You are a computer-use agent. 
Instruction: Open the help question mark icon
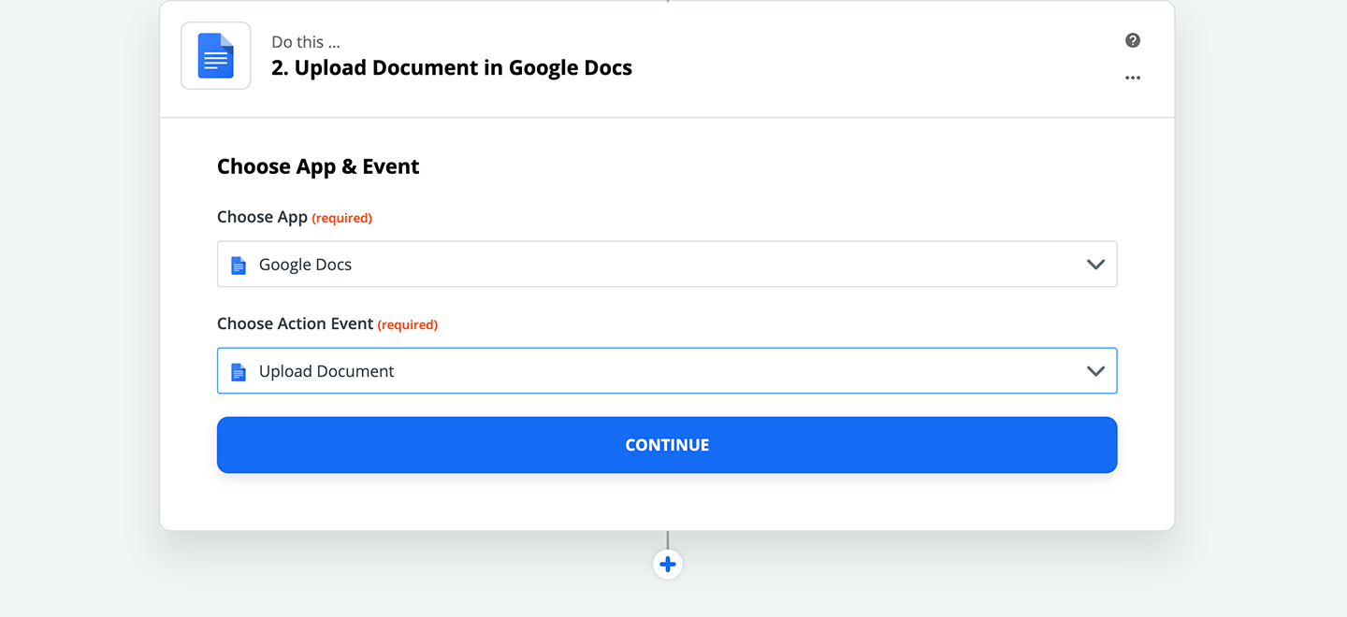[x=1133, y=40]
